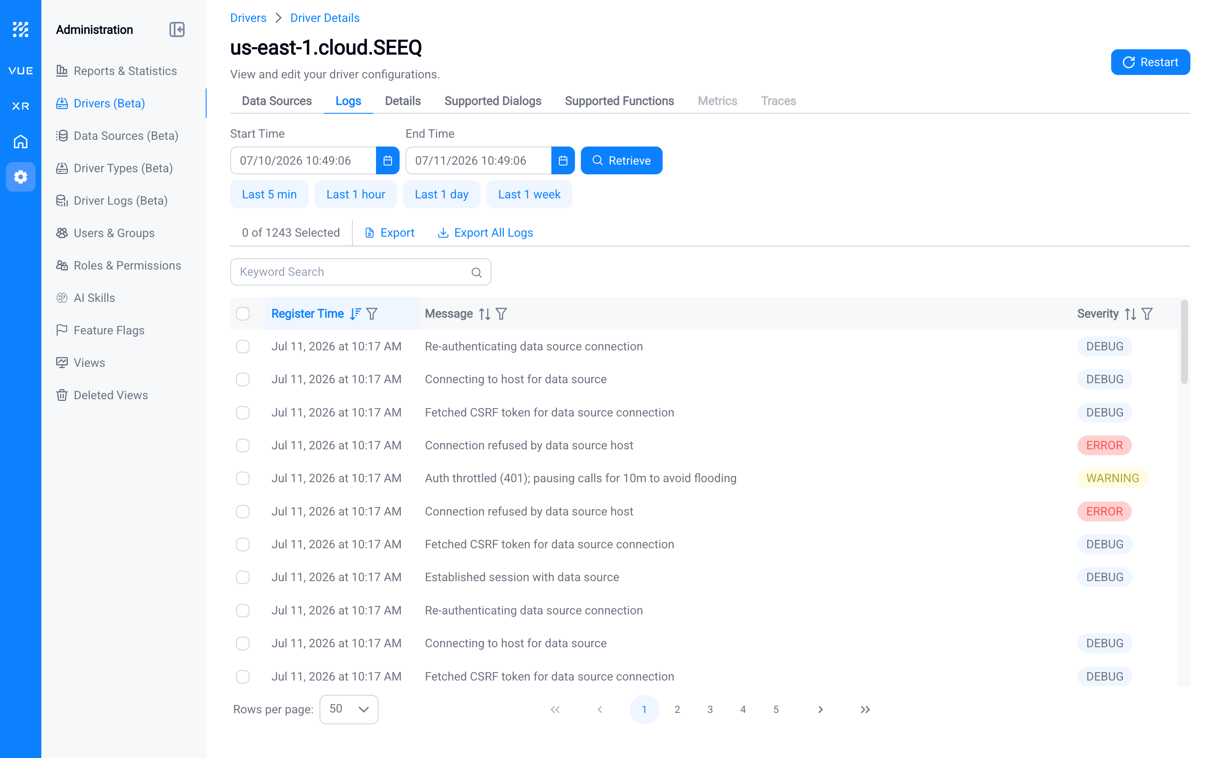Toggle the select-all rows checkbox
The height and width of the screenshot is (758, 1214).
(243, 314)
